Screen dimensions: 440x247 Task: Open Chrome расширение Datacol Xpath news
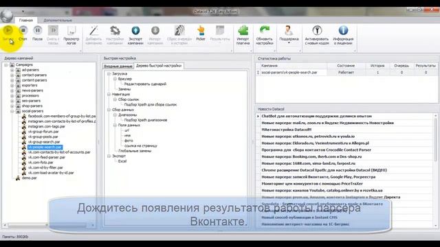click(x=324, y=170)
